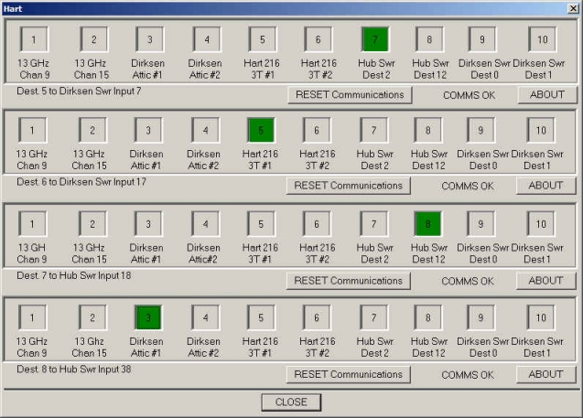Screen dimensions: 583x418
Task: Click RESET Communications beside Dest. 5 status
Action: [x=350, y=95]
